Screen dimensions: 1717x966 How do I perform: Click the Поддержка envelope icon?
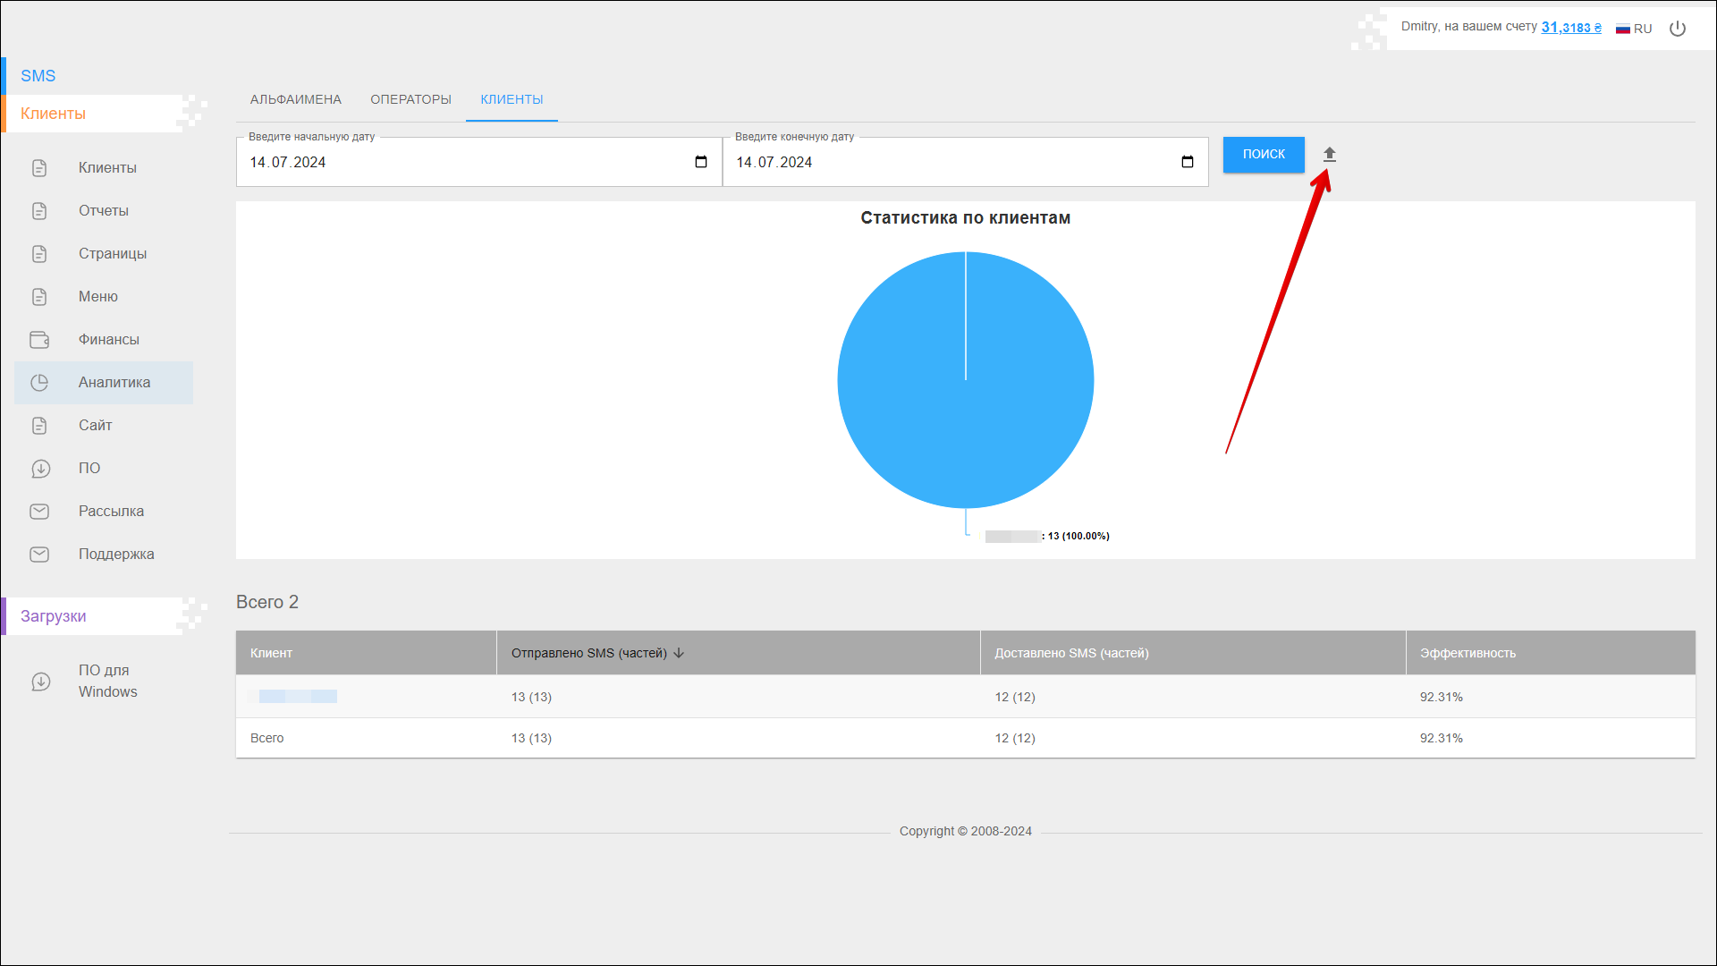pos(39,555)
